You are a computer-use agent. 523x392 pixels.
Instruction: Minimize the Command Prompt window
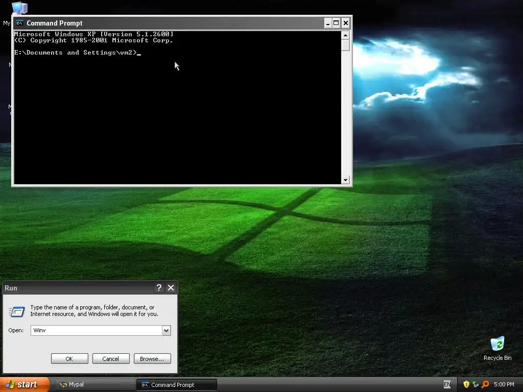[x=328, y=23]
